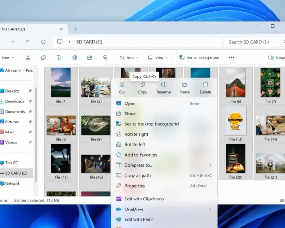285x228 pixels.
Task: Toggle the Details pane button
Action: (276, 58)
